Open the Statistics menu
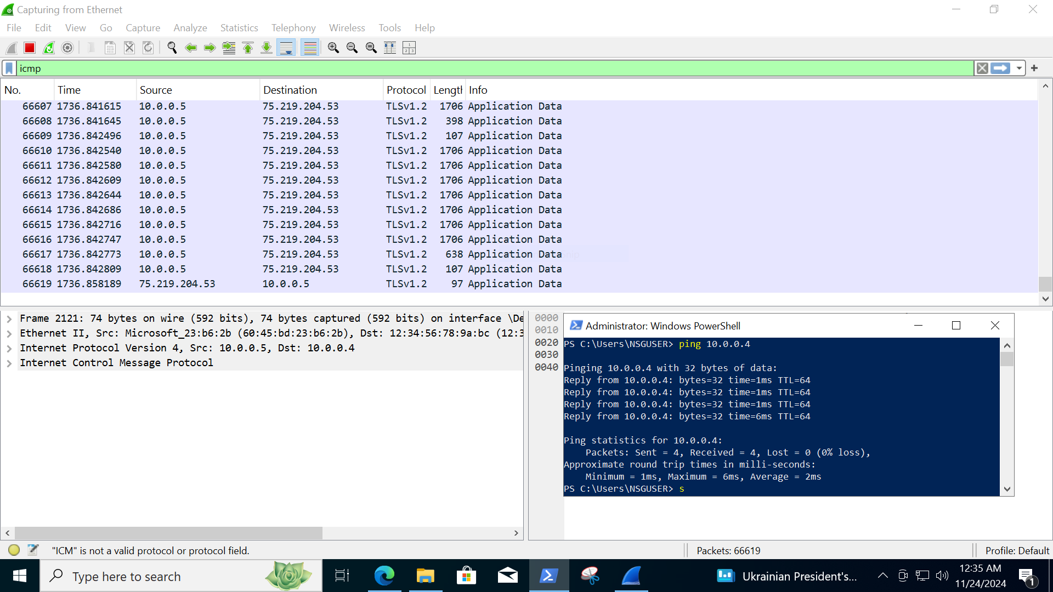The width and height of the screenshot is (1053, 592). click(x=239, y=28)
